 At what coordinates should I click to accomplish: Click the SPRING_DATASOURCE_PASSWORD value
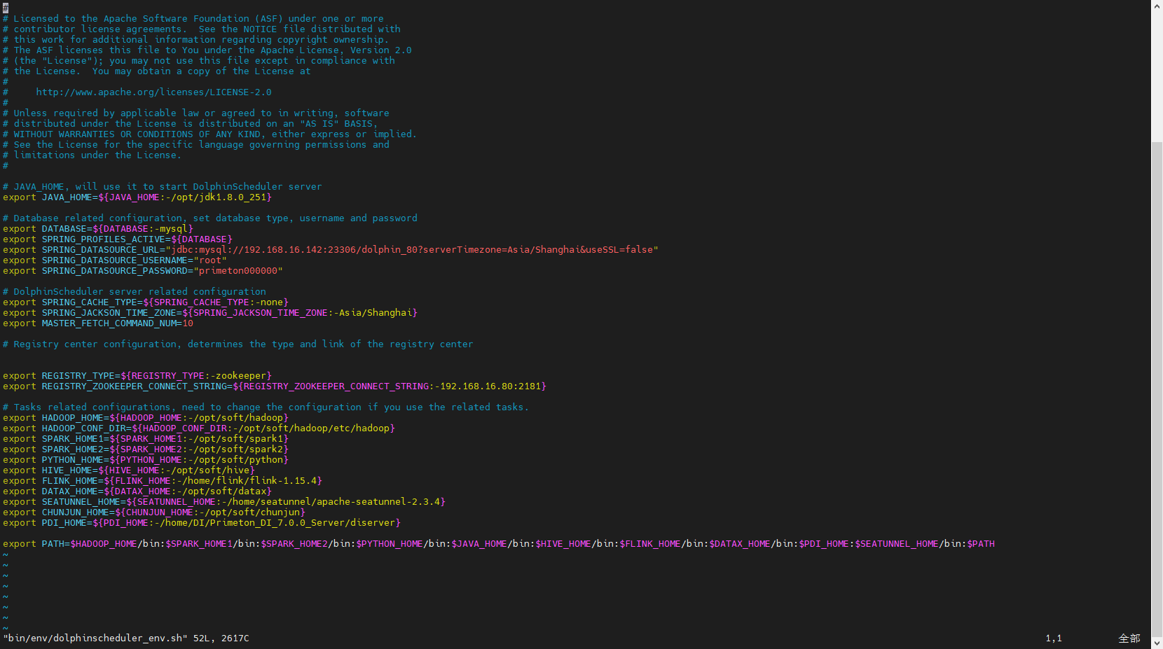(x=238, y=271)
